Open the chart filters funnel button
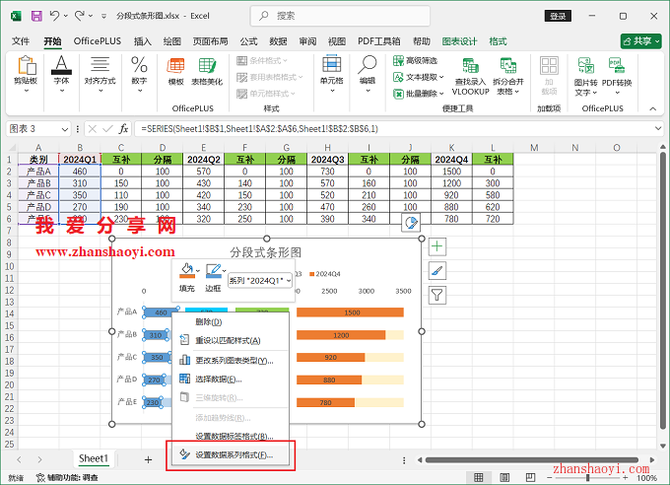The image size is (670, 485). pyautogui.click(x=437, y=294)
